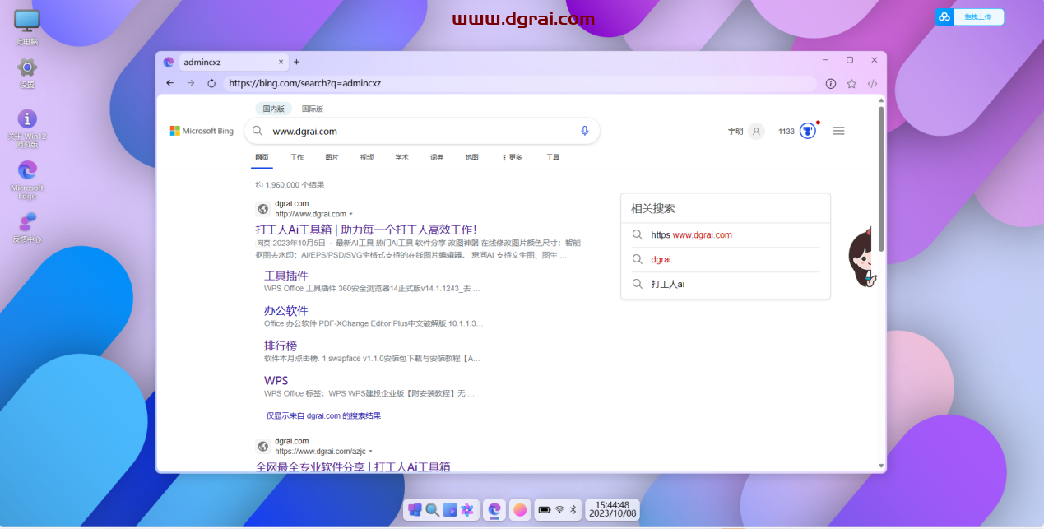Switch to the 工作 tab
Viewport: 1044px width, 529px height.
(x=297, y=157)
